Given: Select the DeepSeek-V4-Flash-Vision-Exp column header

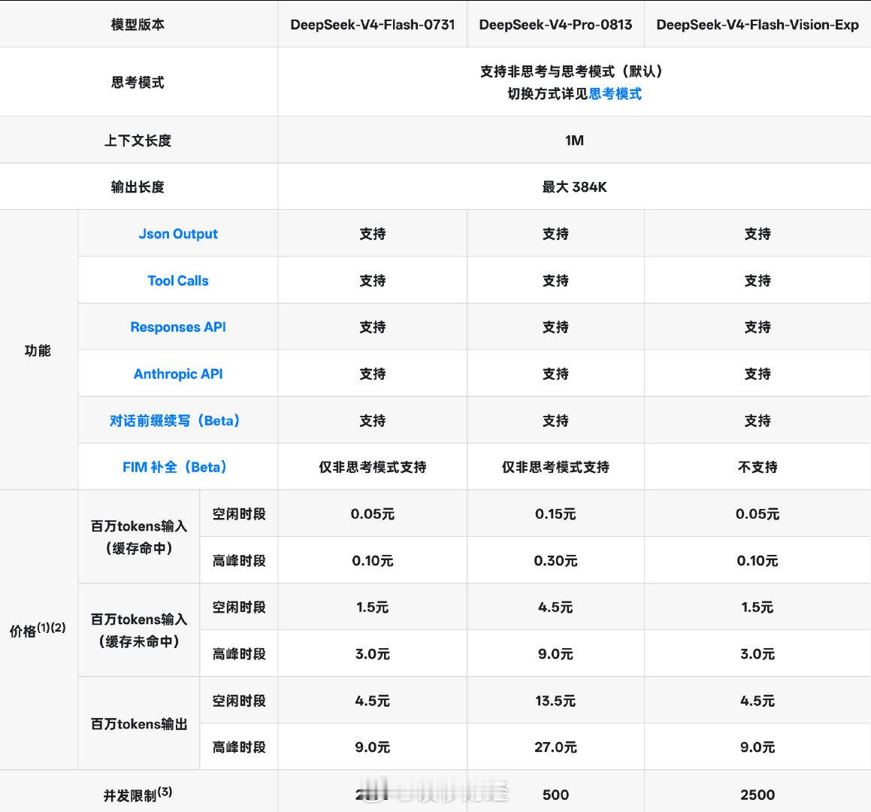Looking at the screenshot, I should click(x=758, y=25).
